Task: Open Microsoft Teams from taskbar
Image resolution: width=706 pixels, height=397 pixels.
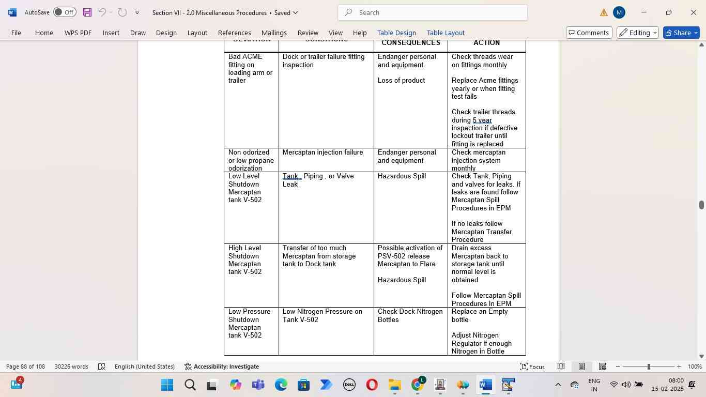Action: point(258,385)
